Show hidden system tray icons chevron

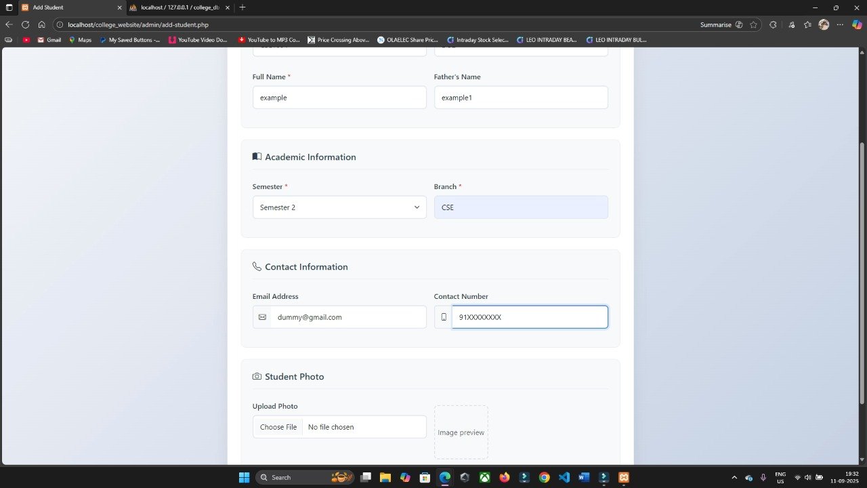pyautogui.click(x=734, y=477)
